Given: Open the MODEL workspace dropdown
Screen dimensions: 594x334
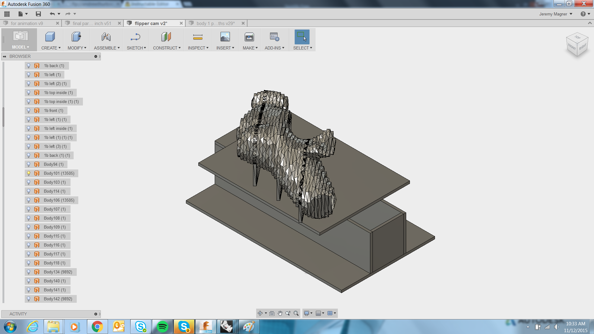Looking at the screenshot, I should (20, 47).
